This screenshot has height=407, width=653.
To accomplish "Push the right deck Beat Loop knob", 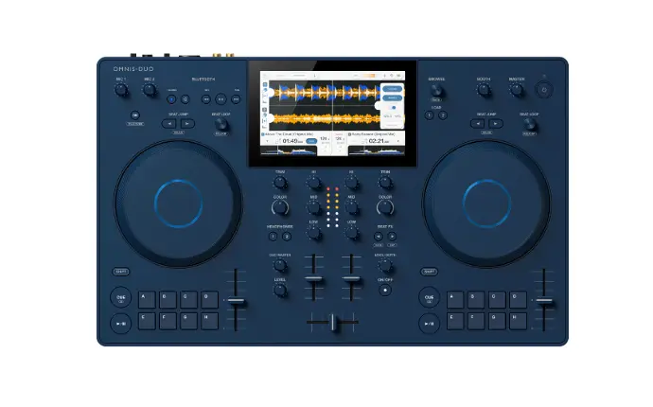I will [x=529, y=124].
